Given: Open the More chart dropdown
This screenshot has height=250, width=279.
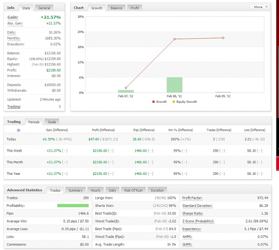Looking at the screenshot, I should coord(259,7).
